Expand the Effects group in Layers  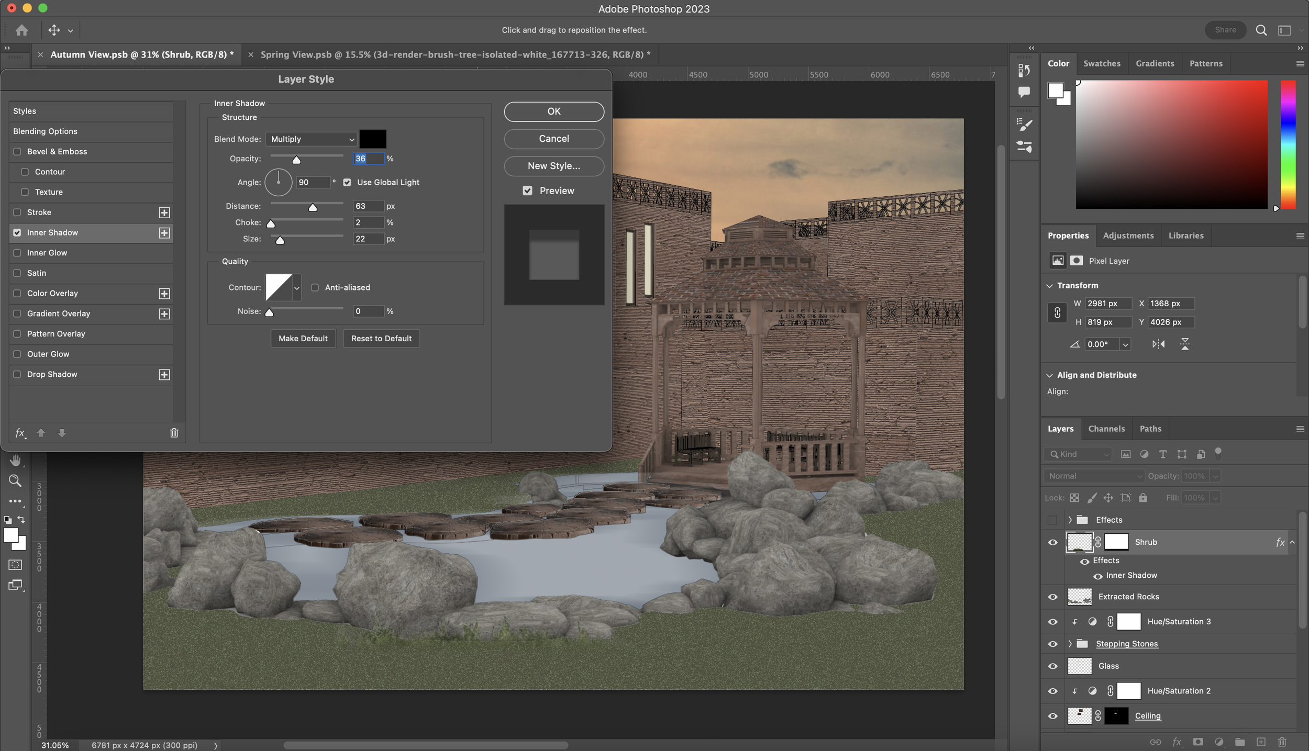tap(1070, 520)
